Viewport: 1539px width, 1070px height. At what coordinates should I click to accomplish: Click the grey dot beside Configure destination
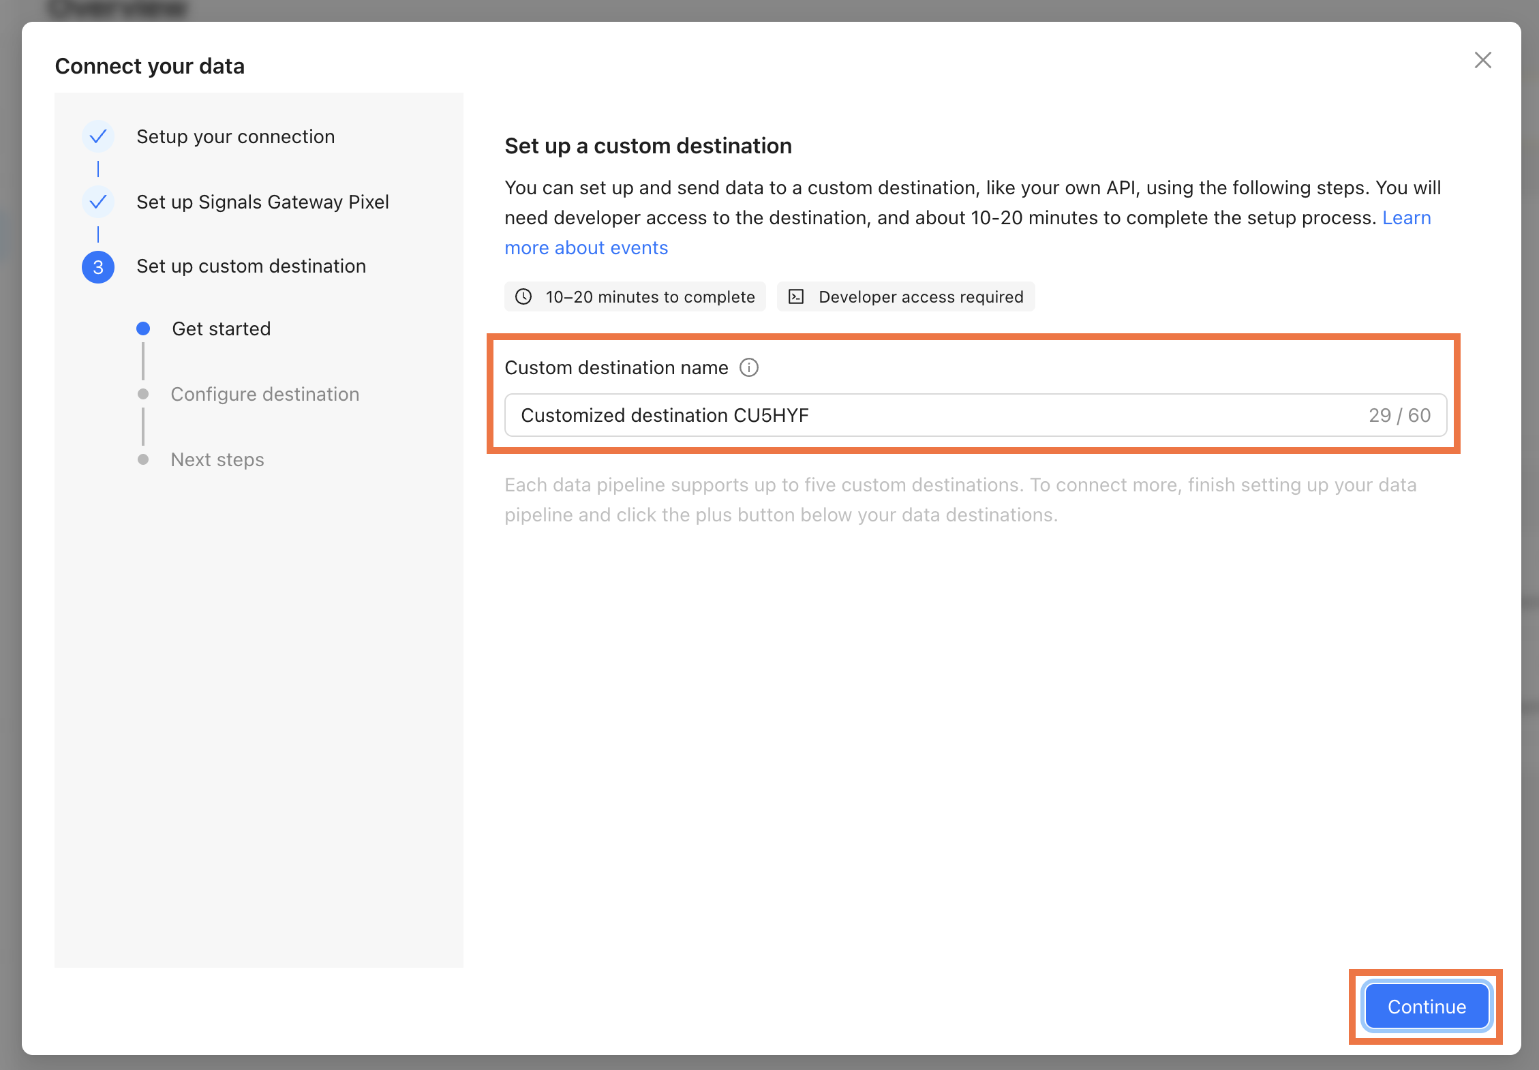tap(143, 394)
